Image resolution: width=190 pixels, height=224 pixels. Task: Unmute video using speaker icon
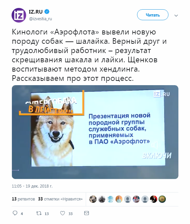tap(155, 145)
